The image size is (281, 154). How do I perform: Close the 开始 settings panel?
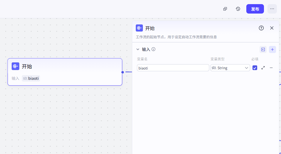pos(272,28)
